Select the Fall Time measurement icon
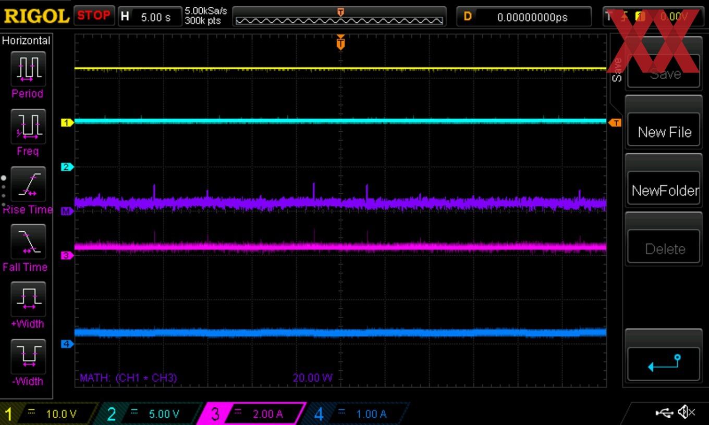The width and height of the screenshot is (709, 425). point(28,242)
